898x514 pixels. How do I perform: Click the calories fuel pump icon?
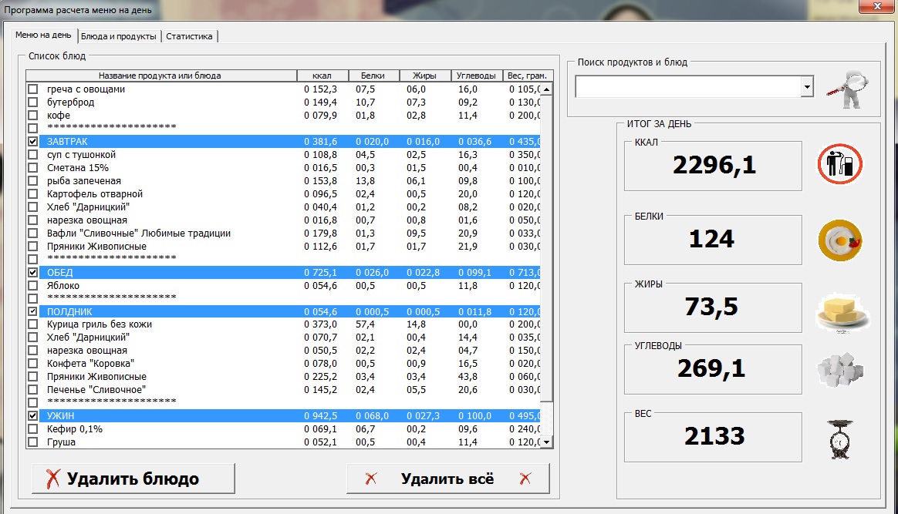(x=839, y=165)
